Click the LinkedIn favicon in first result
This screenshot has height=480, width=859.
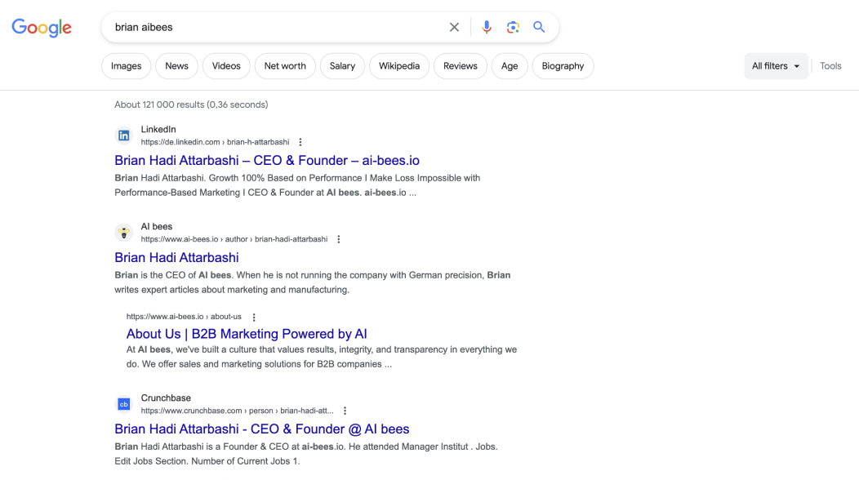(123, 136)
